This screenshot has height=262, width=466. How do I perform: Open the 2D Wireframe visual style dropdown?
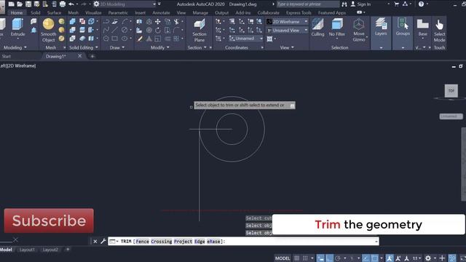coord(287,22)
